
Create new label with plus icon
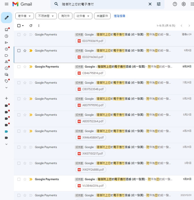point(6,98)
